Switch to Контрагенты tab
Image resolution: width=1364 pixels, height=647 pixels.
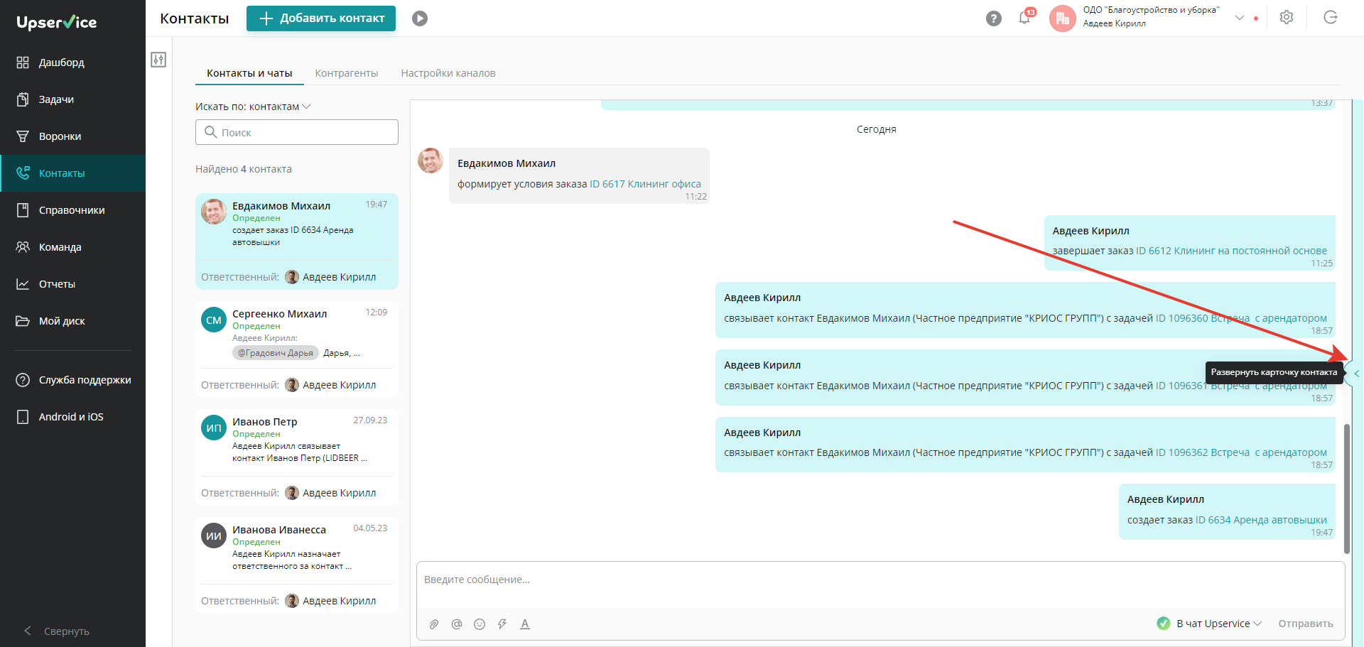347,73
